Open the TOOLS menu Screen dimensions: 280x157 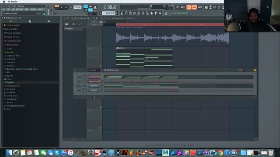click(40, 10)
